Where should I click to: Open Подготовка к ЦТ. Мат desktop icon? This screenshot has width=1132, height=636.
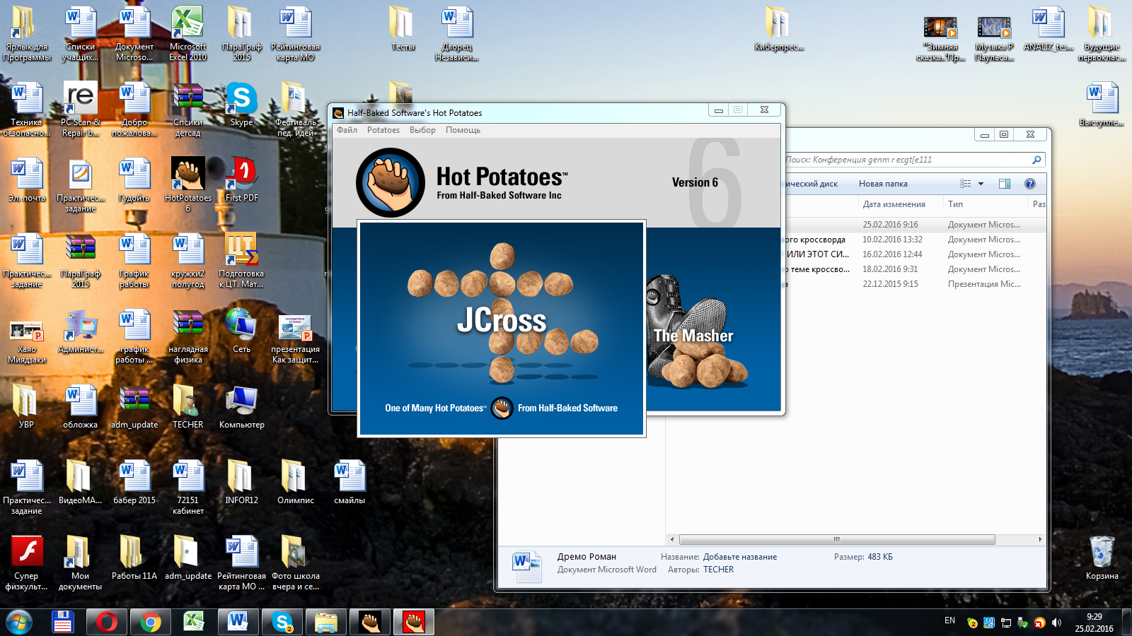tap(241, 260)
